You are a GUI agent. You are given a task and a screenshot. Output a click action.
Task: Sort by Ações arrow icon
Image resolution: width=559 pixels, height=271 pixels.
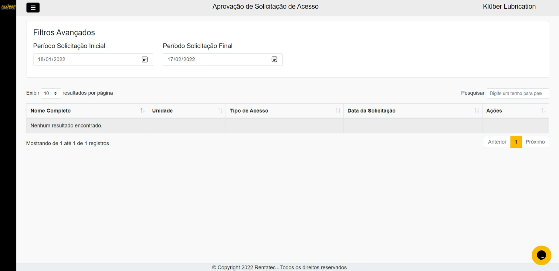click(543, 111)
